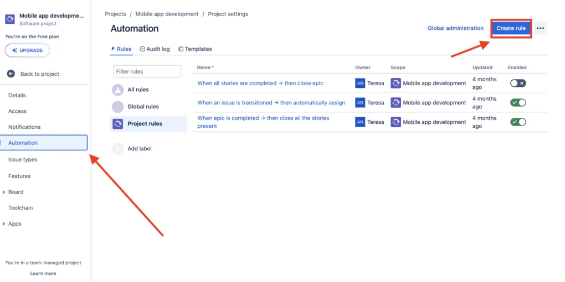Sort rules by Name column header

point(205,67)
